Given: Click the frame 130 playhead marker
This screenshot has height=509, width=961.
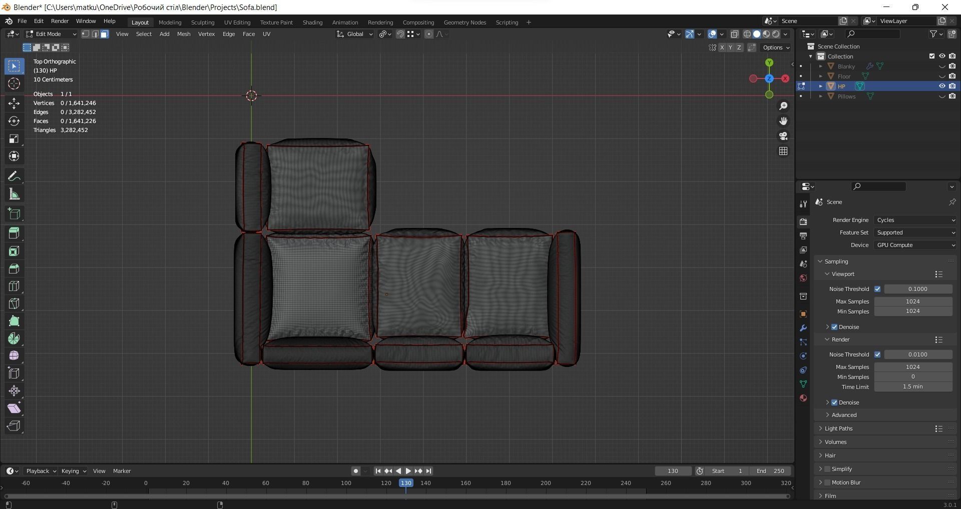Looking at the screenshot, I should [406, 483].
